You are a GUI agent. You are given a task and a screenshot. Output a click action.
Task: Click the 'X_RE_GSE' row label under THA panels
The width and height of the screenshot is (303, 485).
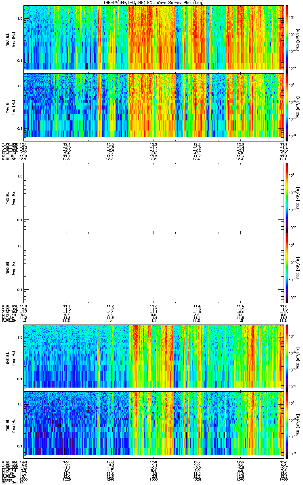pyautogui.click(x=10, y=144)
